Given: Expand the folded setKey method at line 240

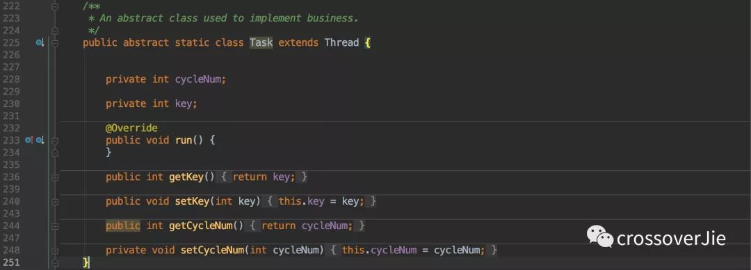Looking at the screenshot, I should point(55,202).
